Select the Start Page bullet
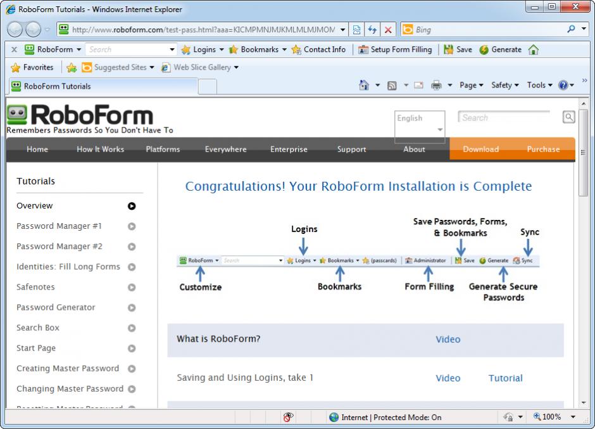595x429 pixels. click(x=132, y=349)
